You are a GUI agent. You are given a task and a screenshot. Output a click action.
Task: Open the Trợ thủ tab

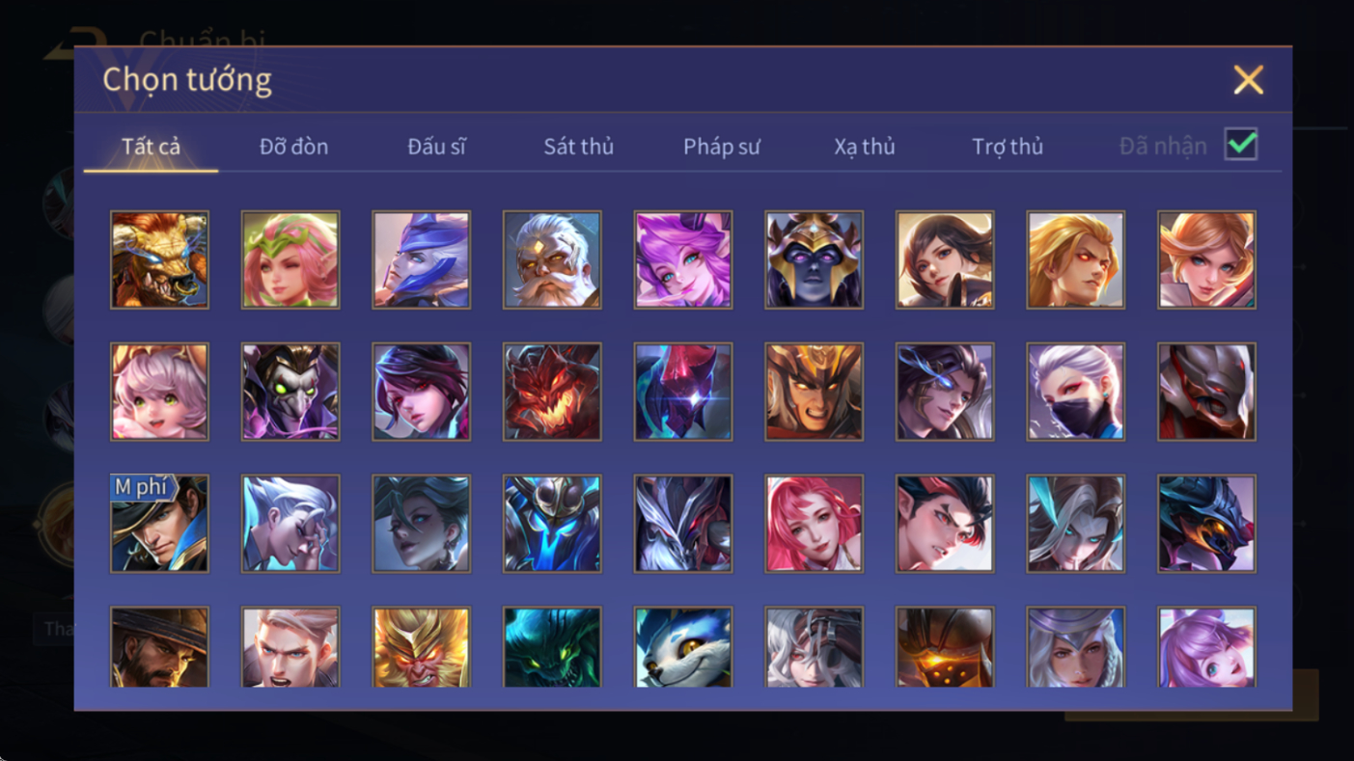[x=1008, y=147]
